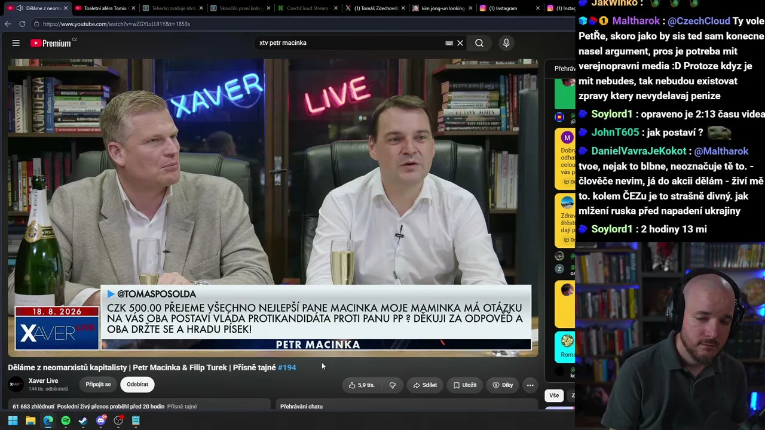Click the 'Připojit se' join button

tap(98, 385)
